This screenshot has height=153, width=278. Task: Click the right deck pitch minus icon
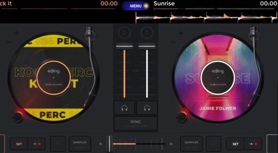click(x=173, y=42)
